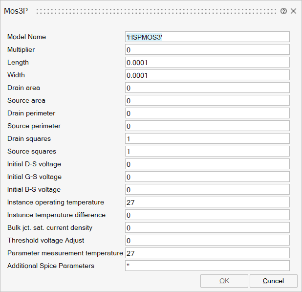Close the Mos3P dialog
The height and width of the screenshot is (292, 302).
point(293,11)
